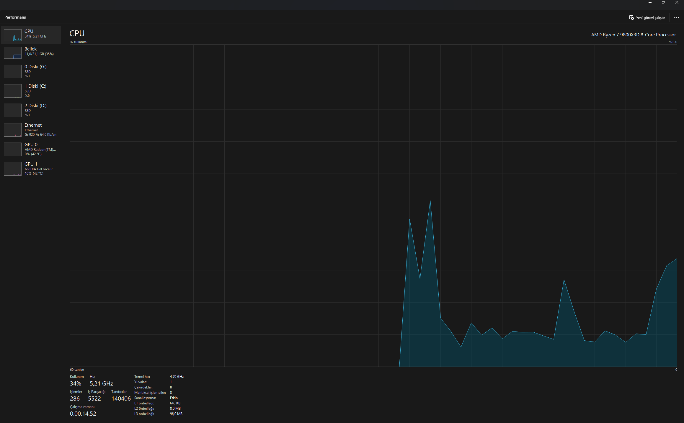
Task: Open the three-dot more options menu
Action: tap(677, 18)
